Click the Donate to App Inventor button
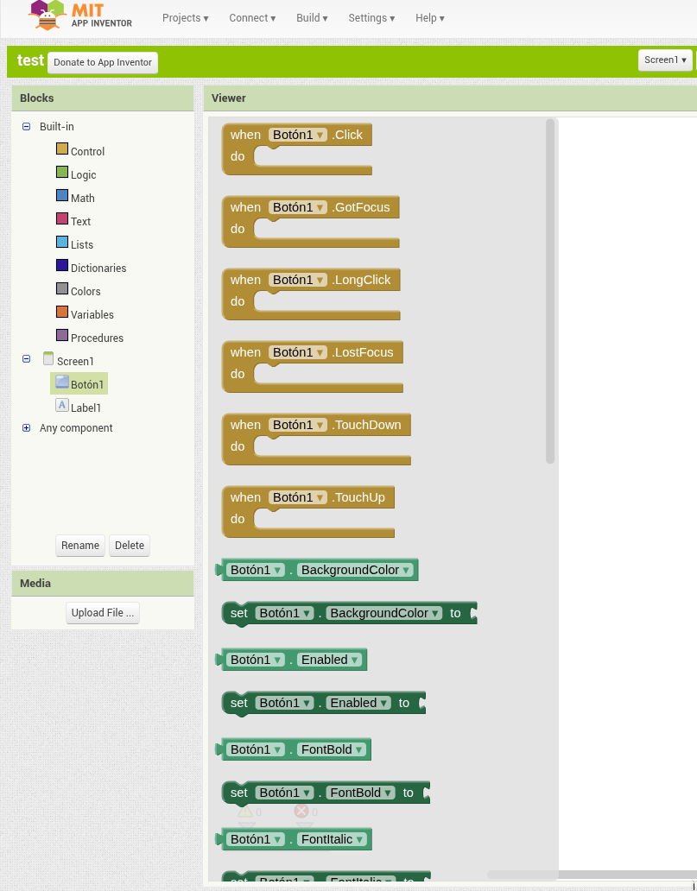Image resolution: width=697 pixels, height=891 pixels. point(103,62)
